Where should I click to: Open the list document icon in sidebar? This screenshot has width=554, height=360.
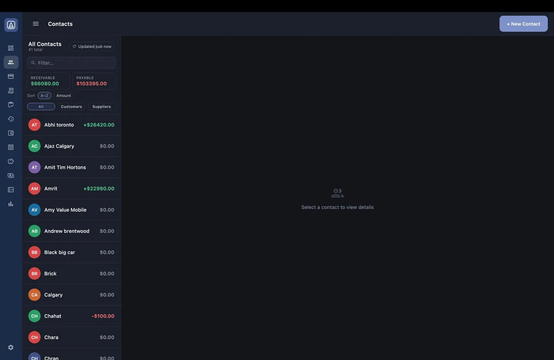pos(11,147)
